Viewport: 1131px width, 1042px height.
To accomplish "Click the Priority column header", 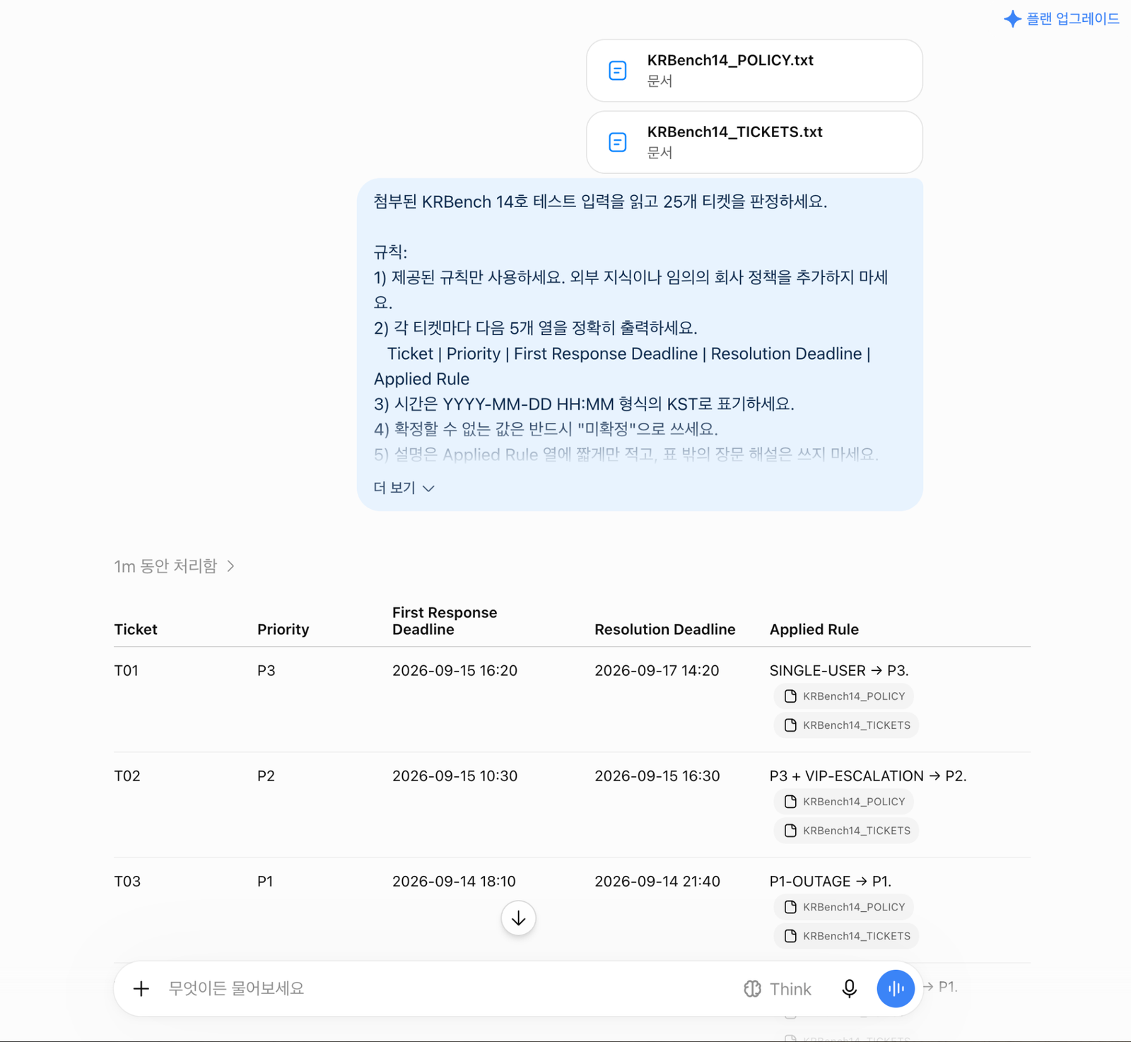I will pyautogui.click(x=283, y=629).
